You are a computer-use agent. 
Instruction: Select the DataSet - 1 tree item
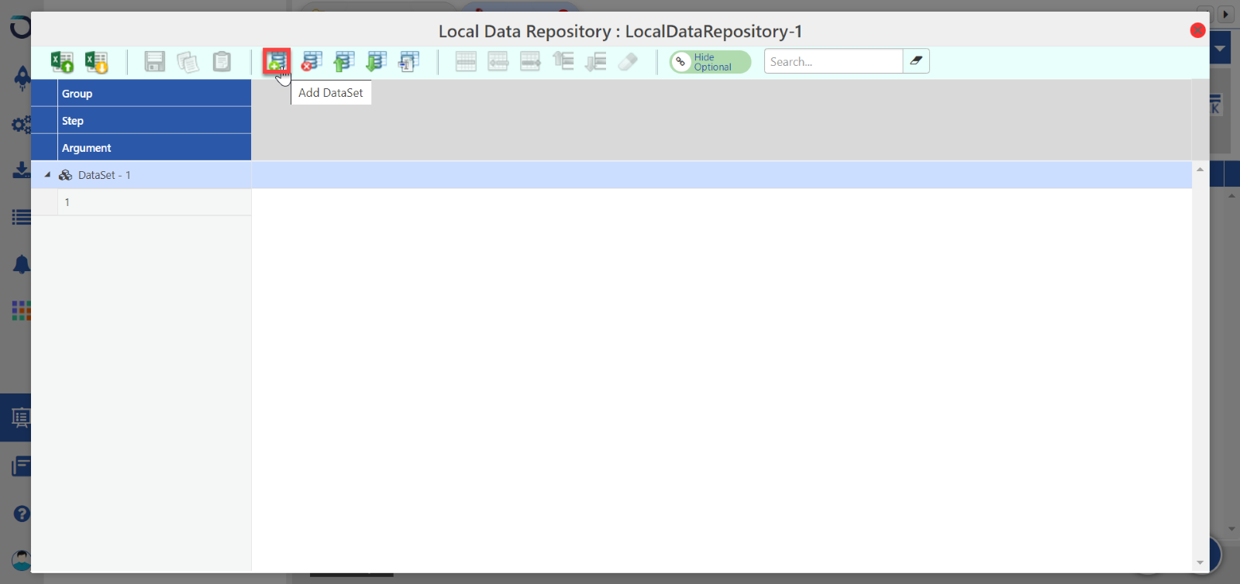pos(104,175)
